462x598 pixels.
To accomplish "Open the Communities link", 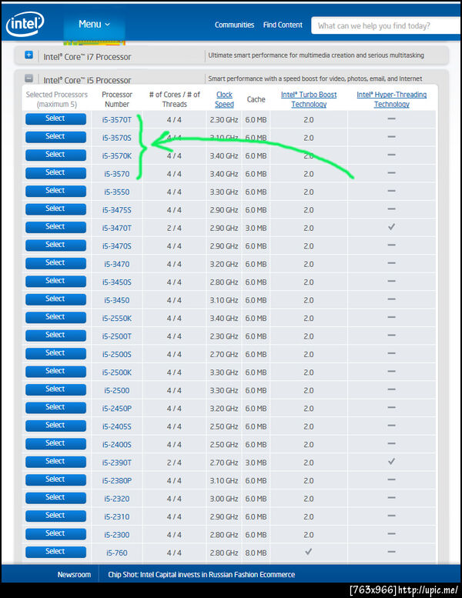I will (234, 25).
